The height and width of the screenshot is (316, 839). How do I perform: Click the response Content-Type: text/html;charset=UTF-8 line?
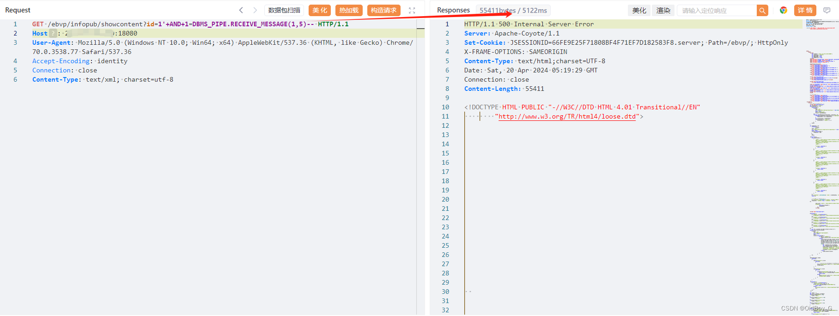pos(535,61)
